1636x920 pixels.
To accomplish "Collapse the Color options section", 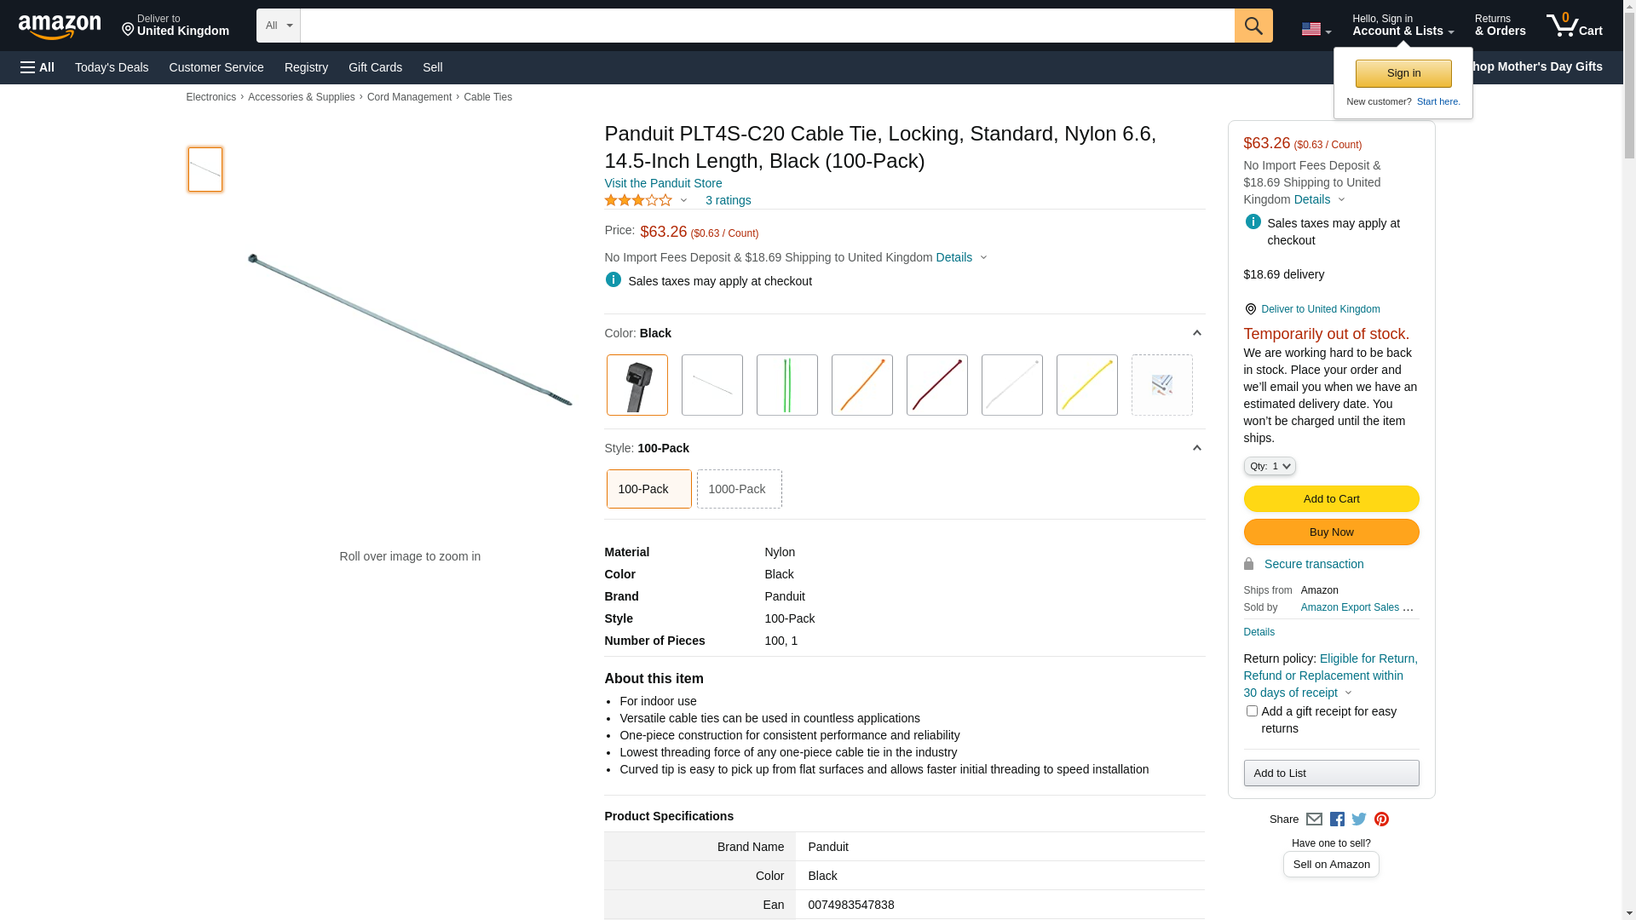I will [x=1196, y=333].
